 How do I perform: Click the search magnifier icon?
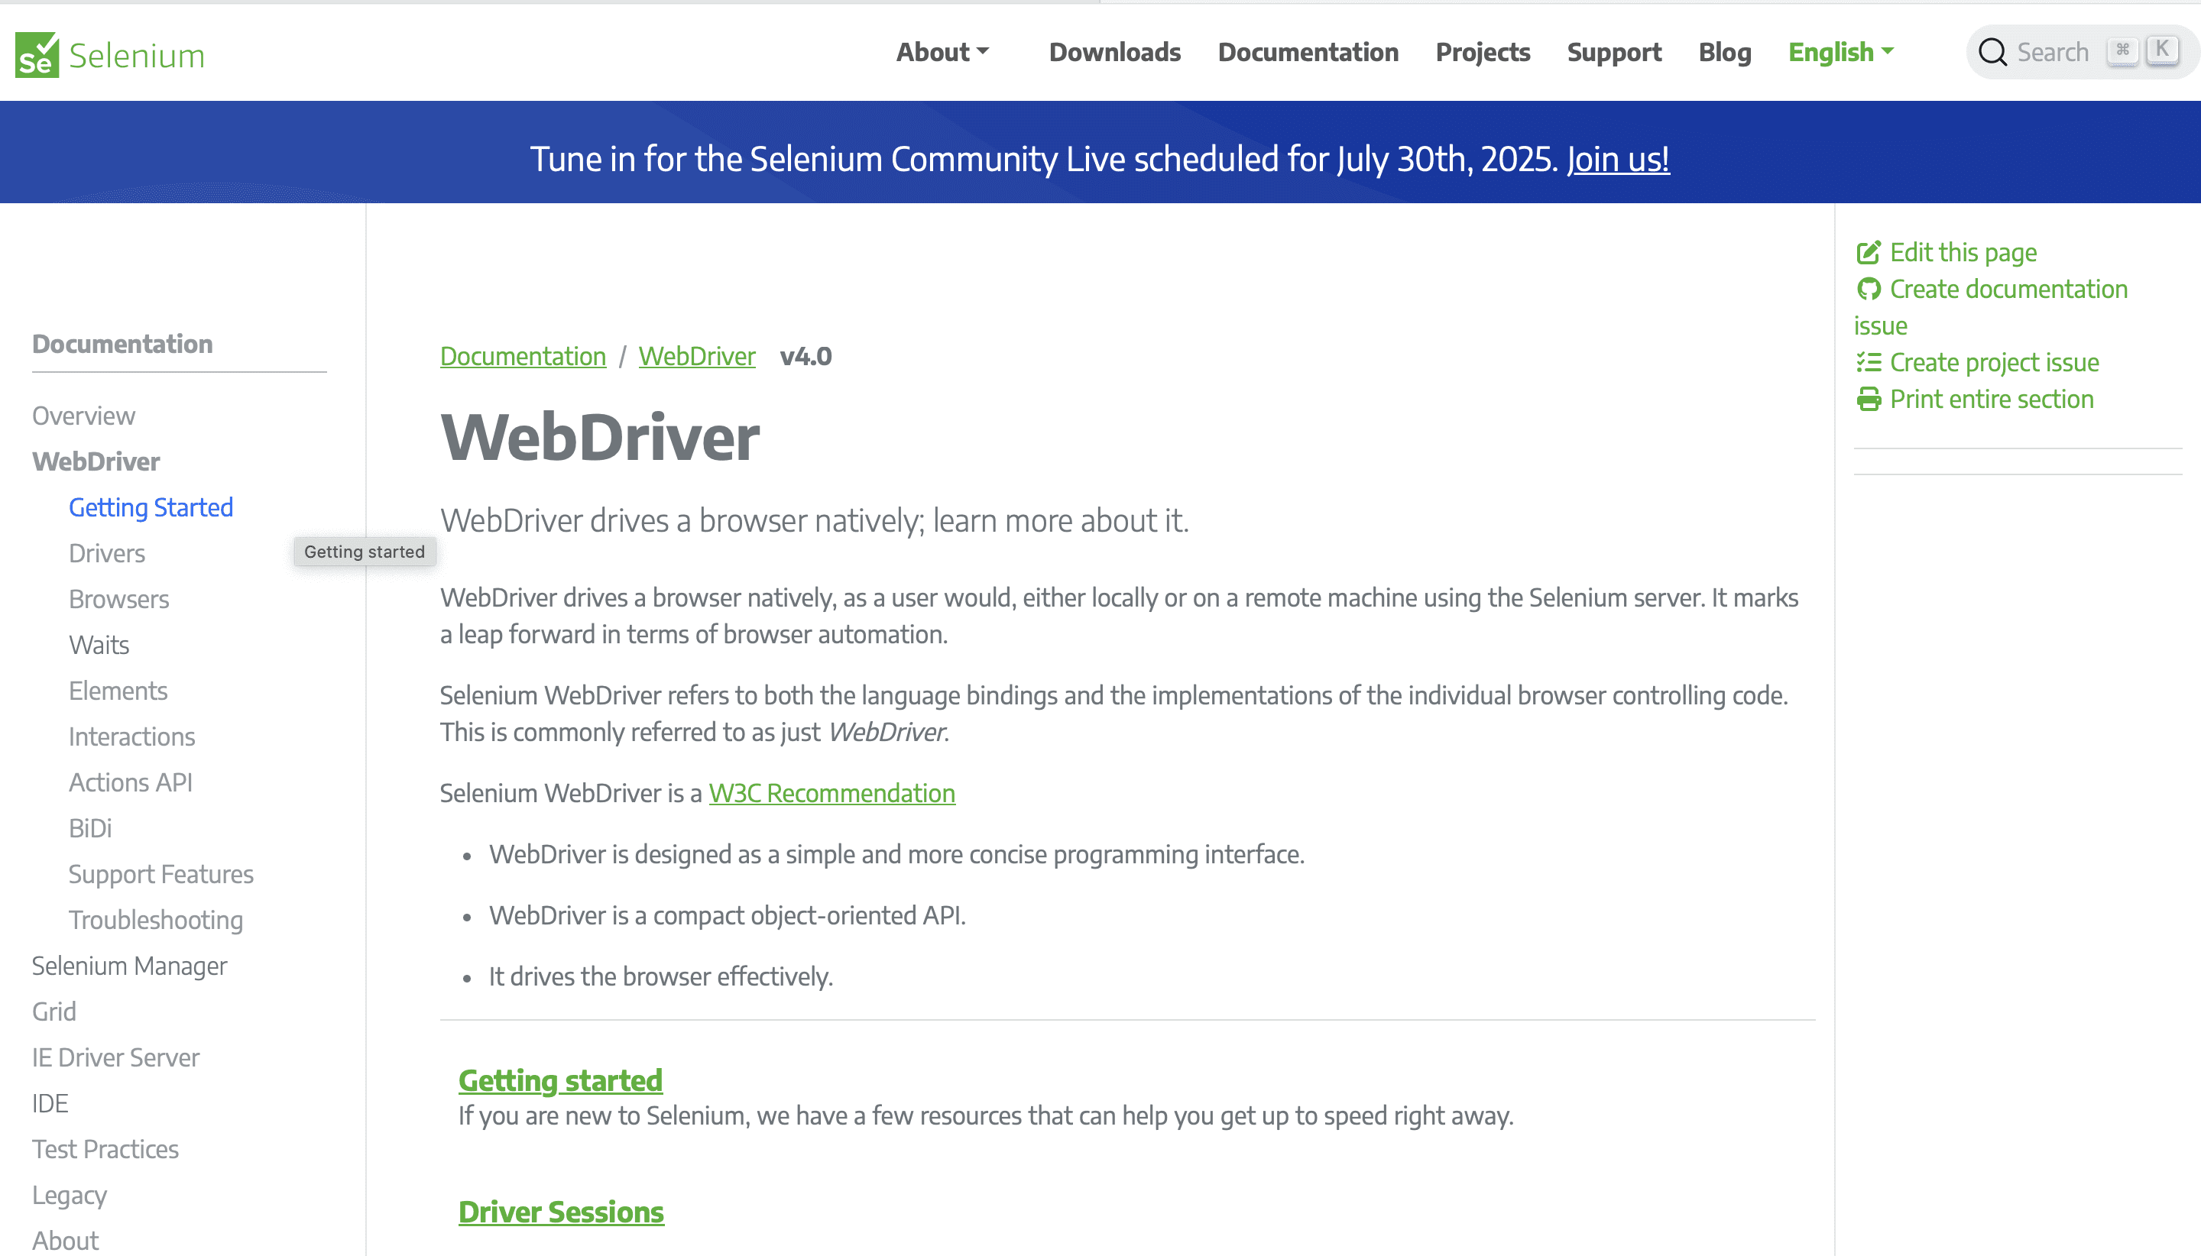(x=1992, y=53)
